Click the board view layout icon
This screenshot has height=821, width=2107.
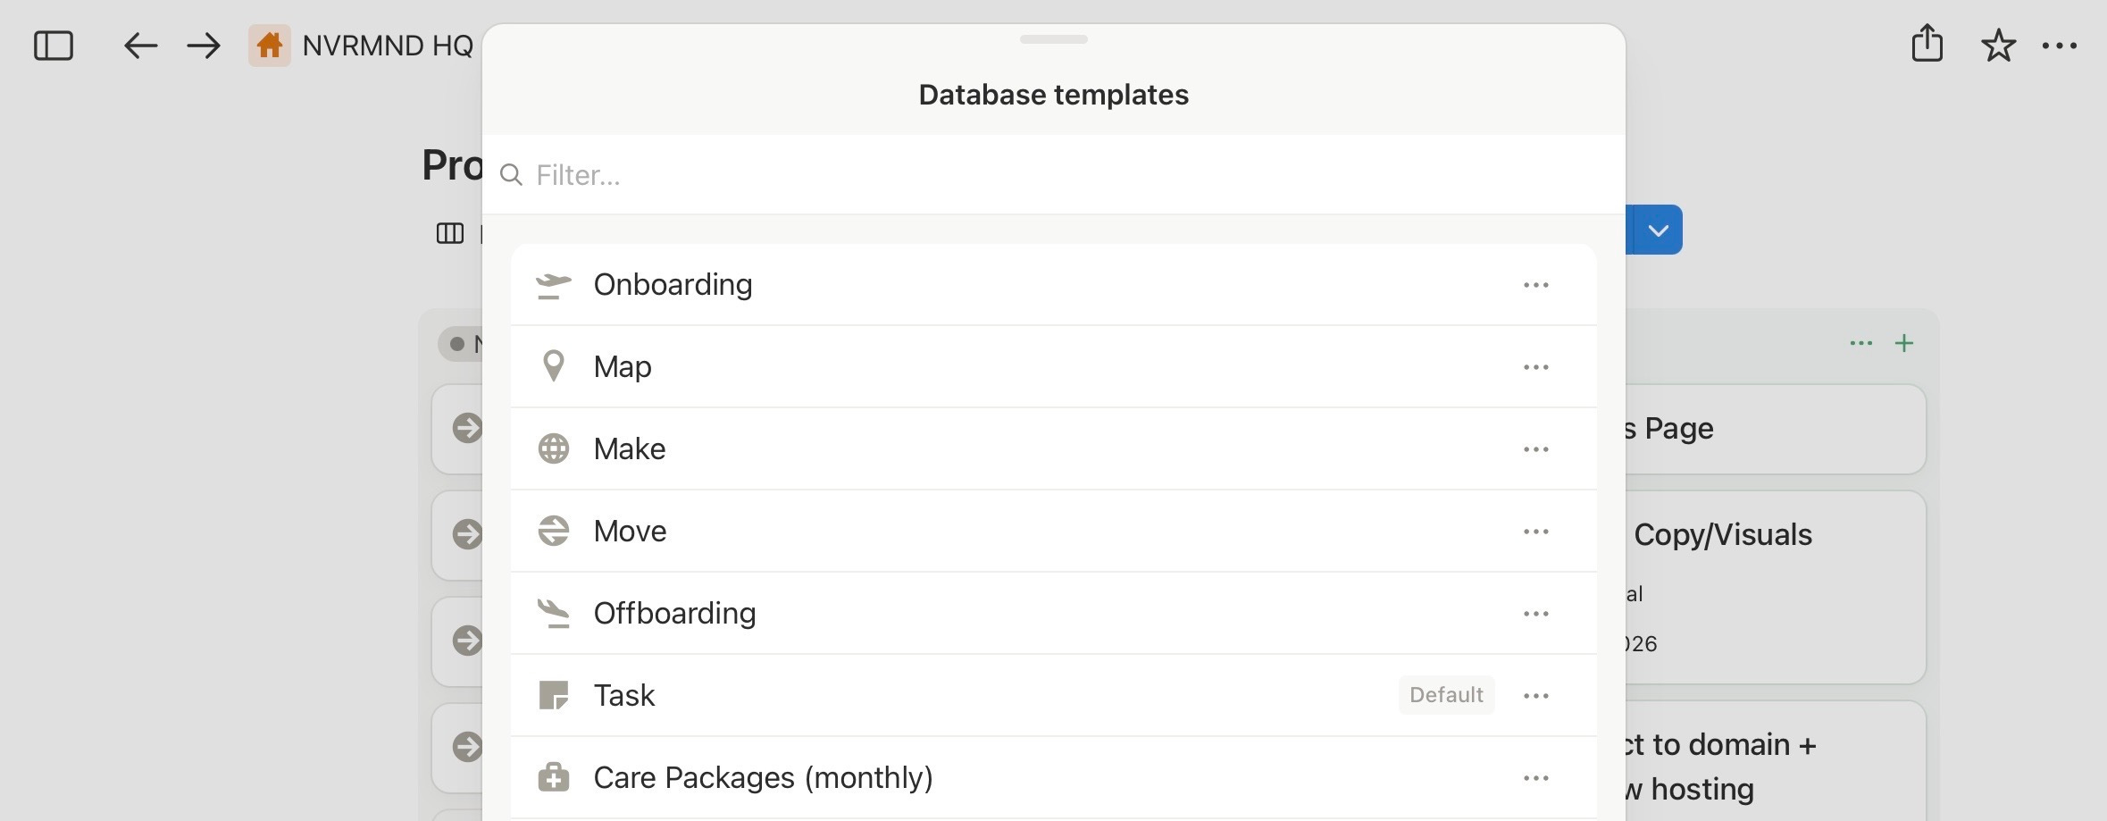point(449,234)
